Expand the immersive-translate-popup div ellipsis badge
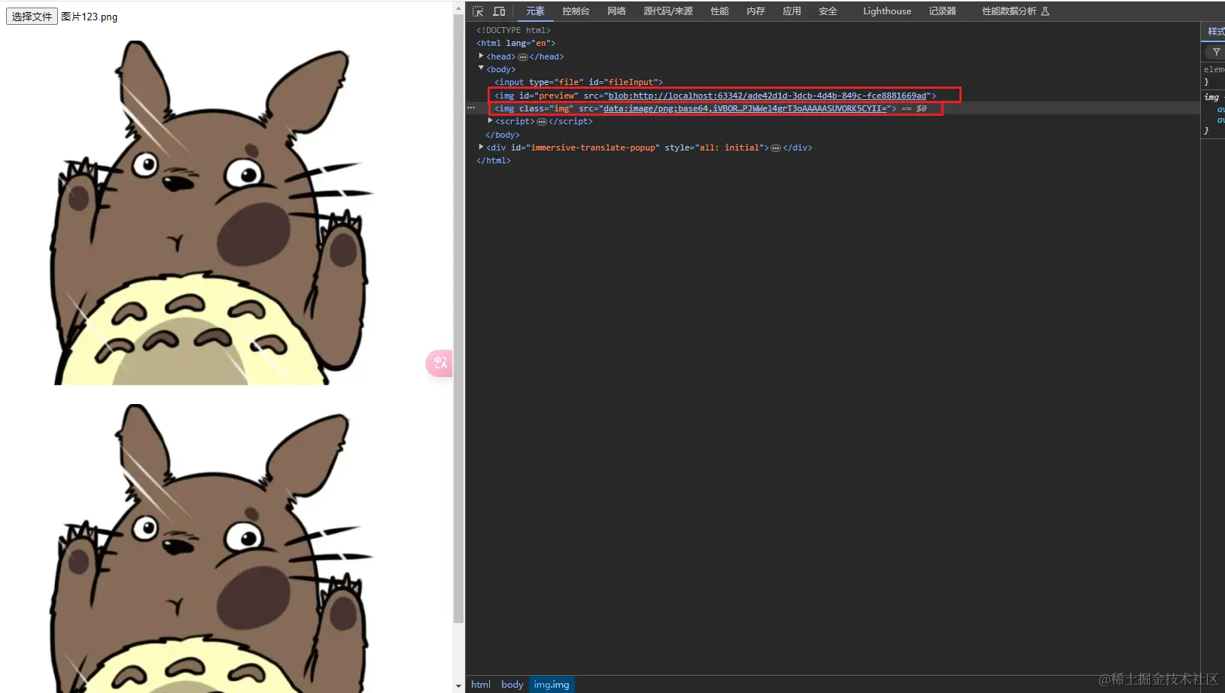 (776, 148)
